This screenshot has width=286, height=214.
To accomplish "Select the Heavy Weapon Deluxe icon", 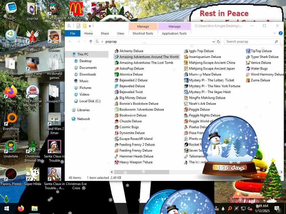I will point(116,162).
